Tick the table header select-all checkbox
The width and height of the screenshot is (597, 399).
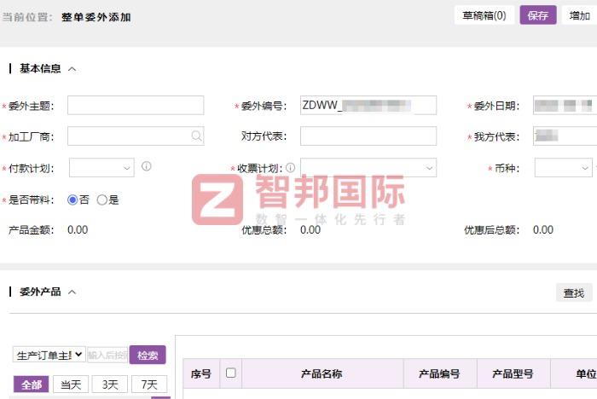(231, 373)
